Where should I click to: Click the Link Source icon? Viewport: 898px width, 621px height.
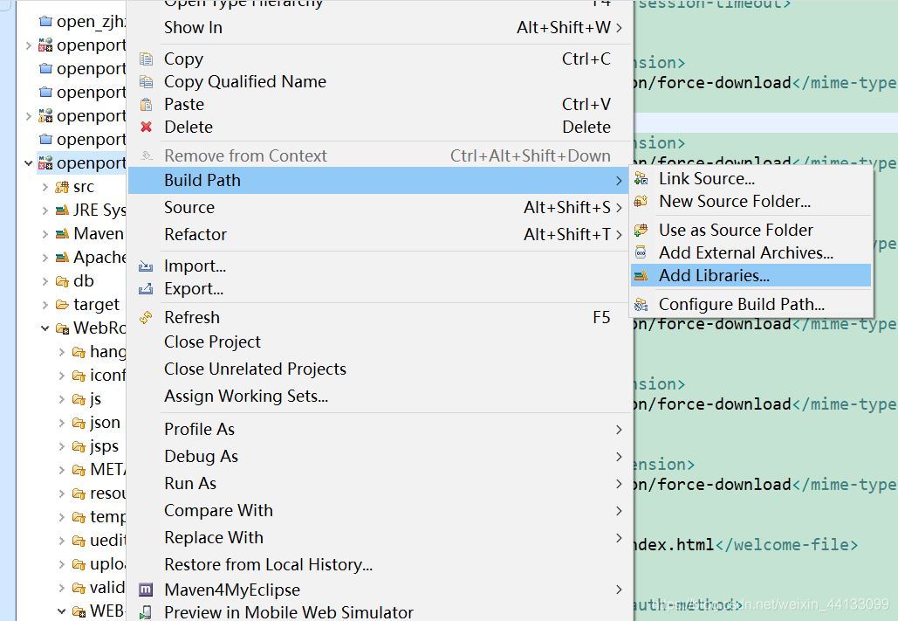pos(641,179)
